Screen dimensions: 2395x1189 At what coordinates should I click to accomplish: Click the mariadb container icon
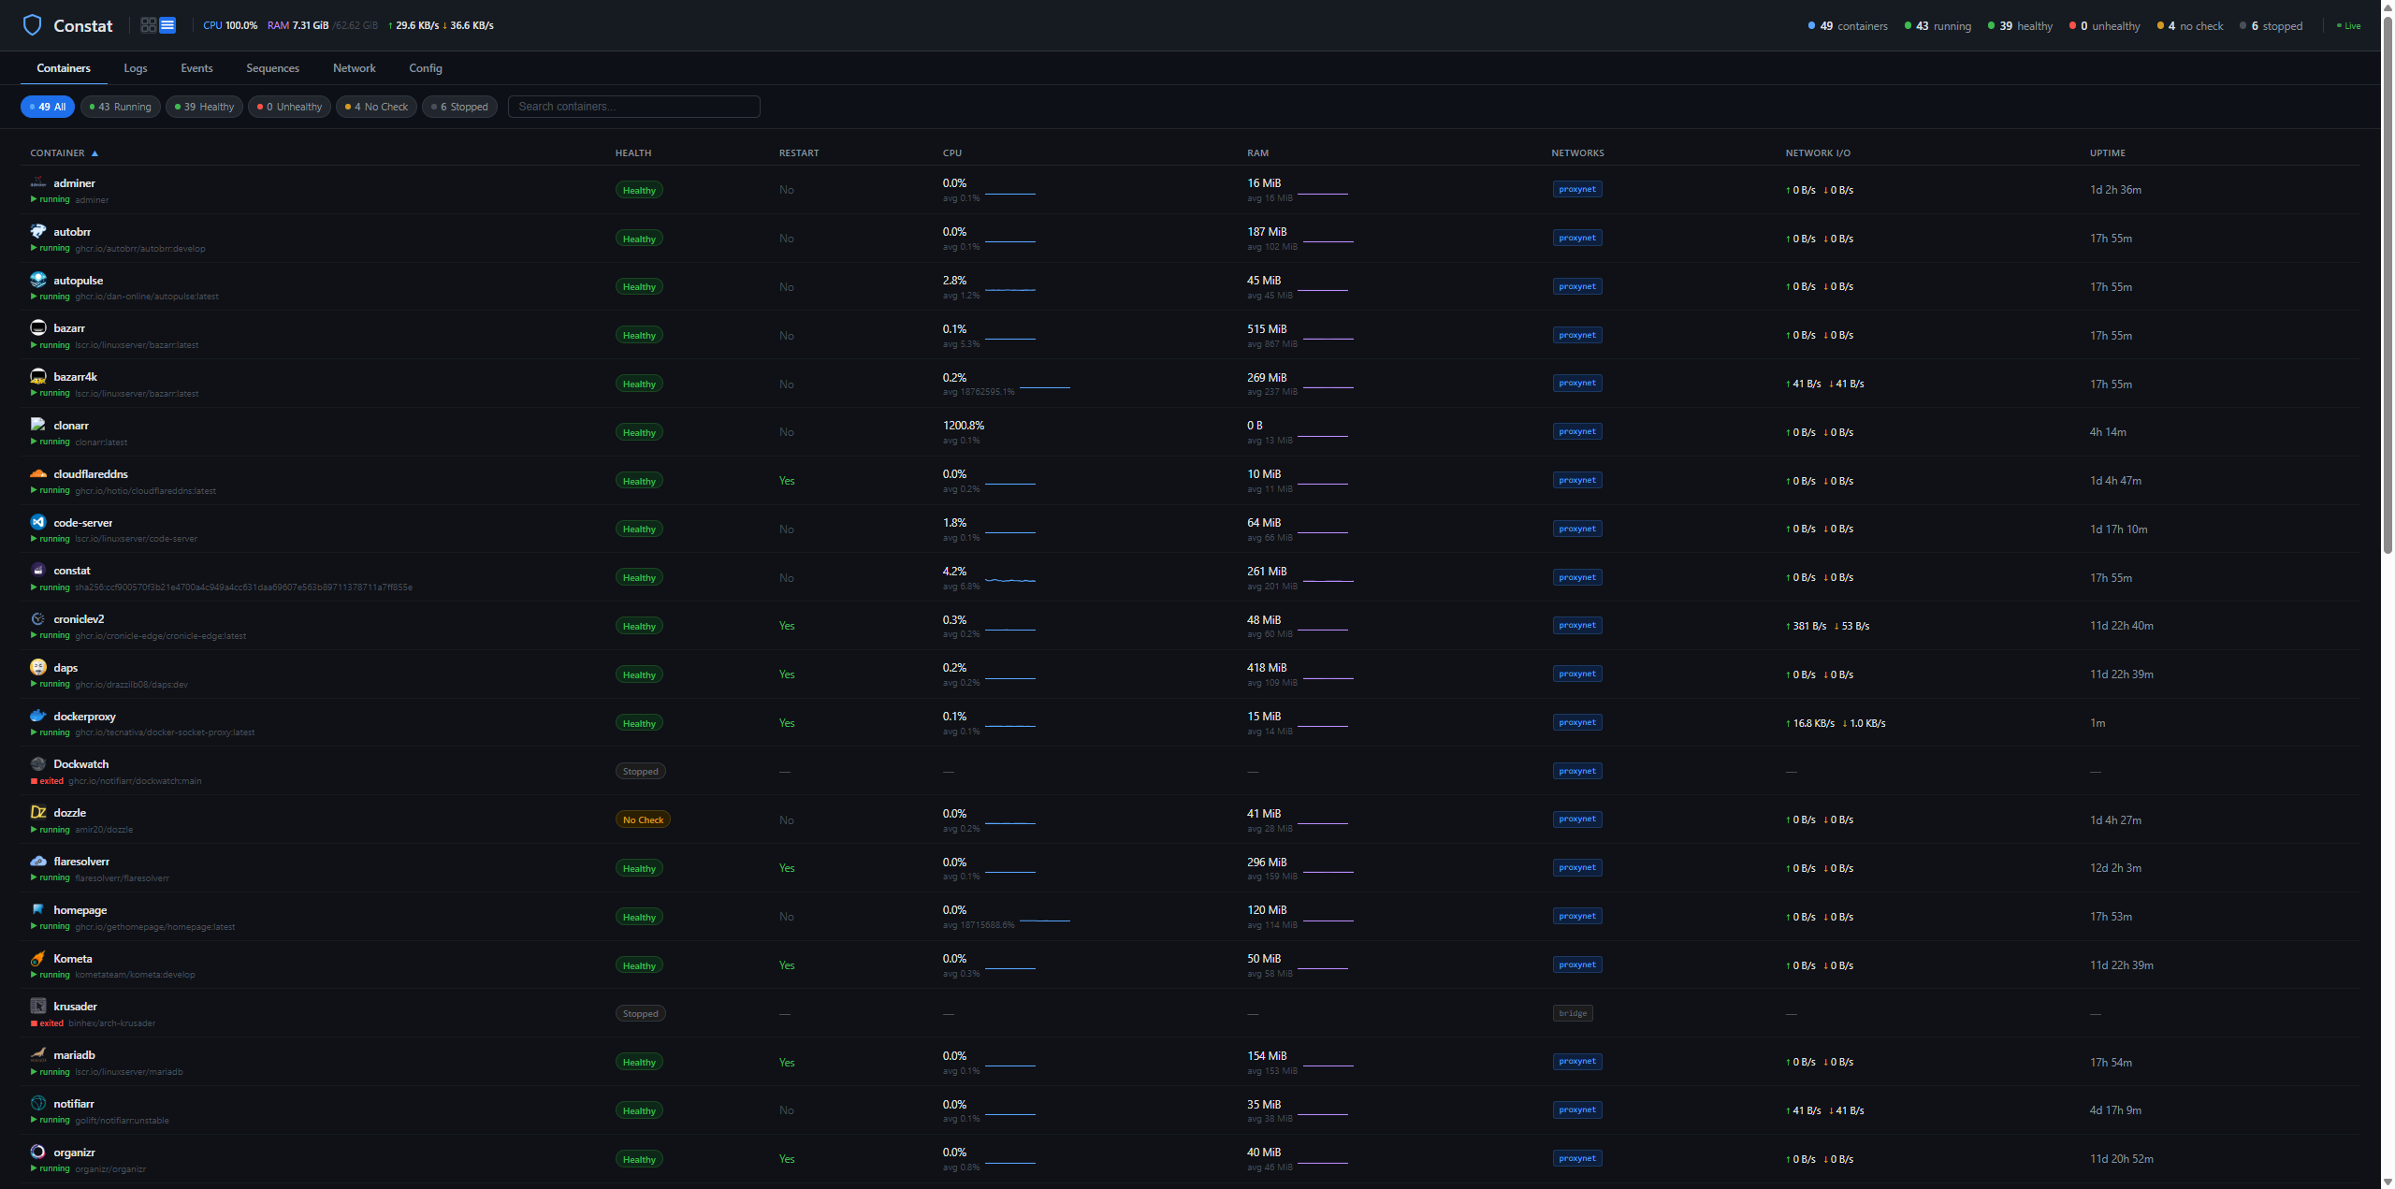tap(38, 1054)
